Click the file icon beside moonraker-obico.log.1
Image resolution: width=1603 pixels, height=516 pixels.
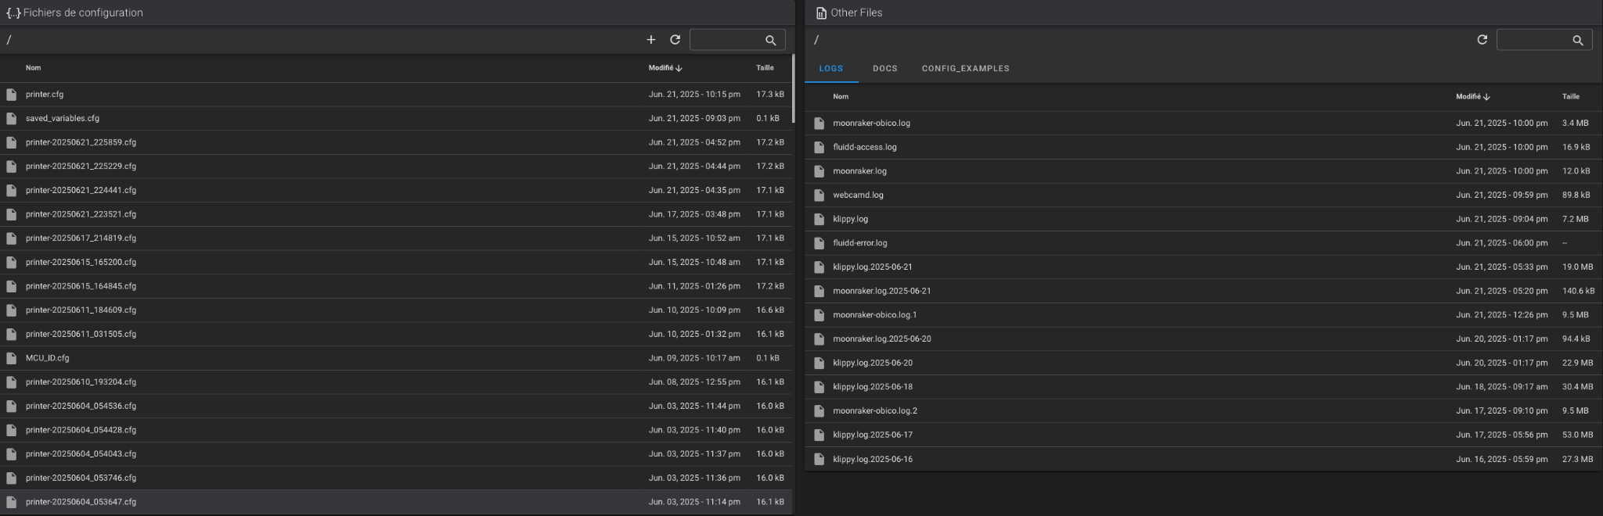point(819,315)
